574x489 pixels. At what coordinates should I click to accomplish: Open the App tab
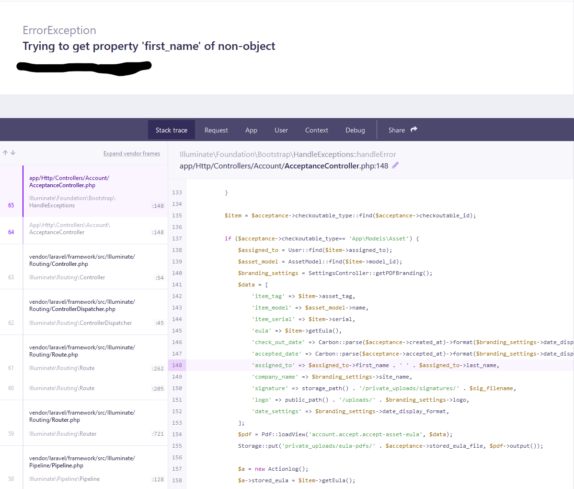point(251,130)
